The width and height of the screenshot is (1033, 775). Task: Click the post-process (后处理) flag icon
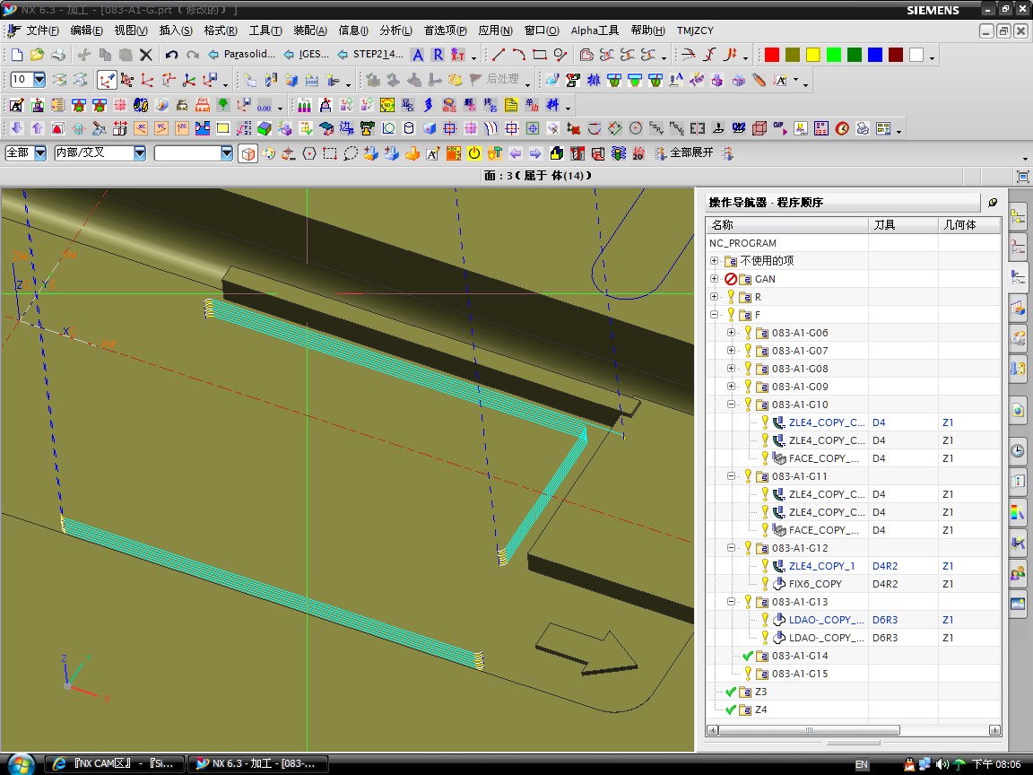click(476, 80)
